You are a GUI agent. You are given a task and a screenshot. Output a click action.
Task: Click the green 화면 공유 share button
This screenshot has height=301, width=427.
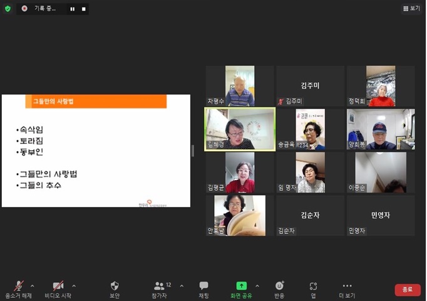pyautogui.click(x=241, y=289)
